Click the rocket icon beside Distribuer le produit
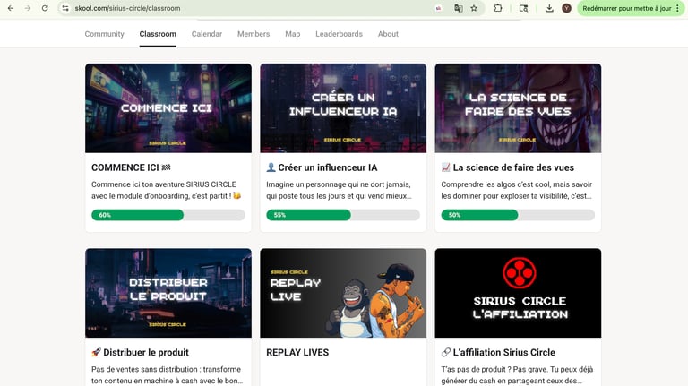688x386 pixels. pos(96,352)
